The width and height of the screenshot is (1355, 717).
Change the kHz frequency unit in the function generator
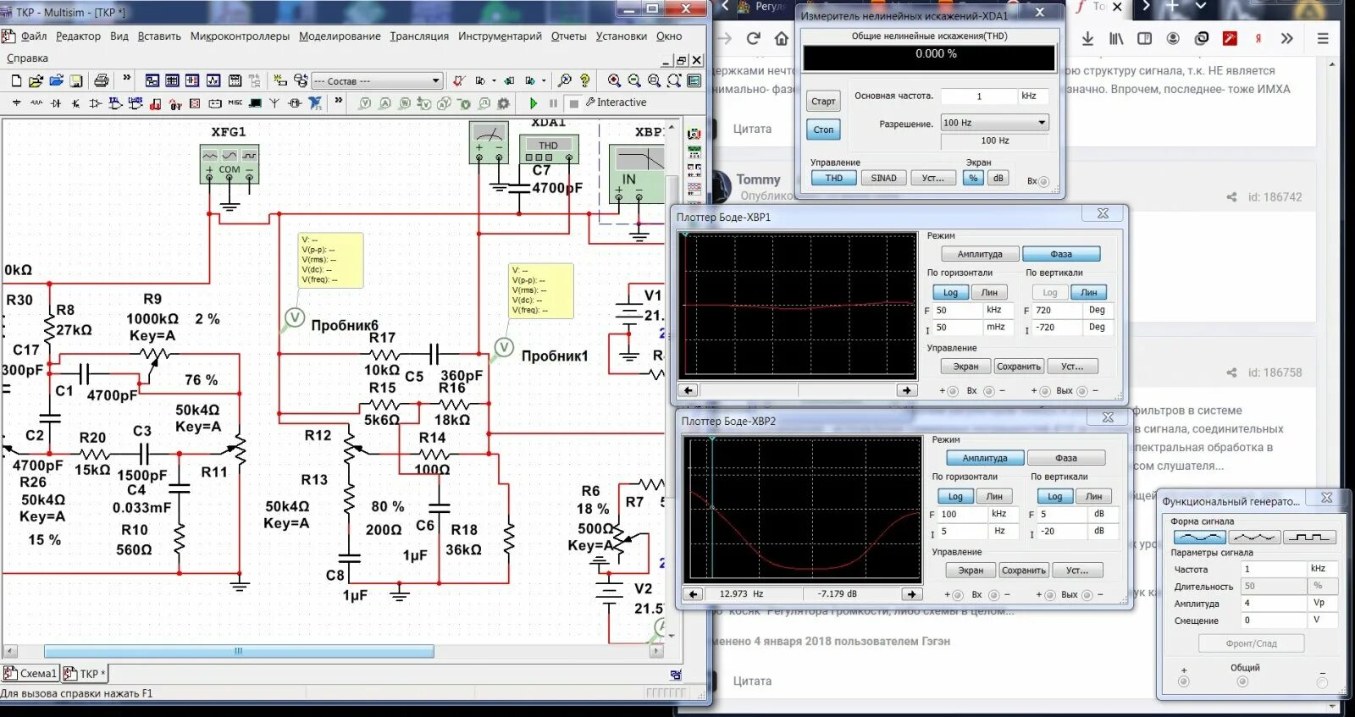coord(1323,569)
